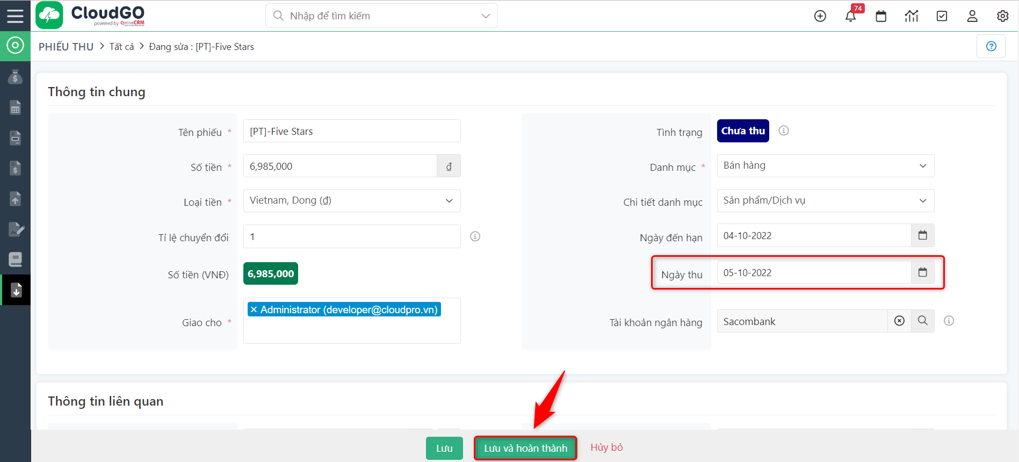Open the settings gear icon

pos(1002,16)
